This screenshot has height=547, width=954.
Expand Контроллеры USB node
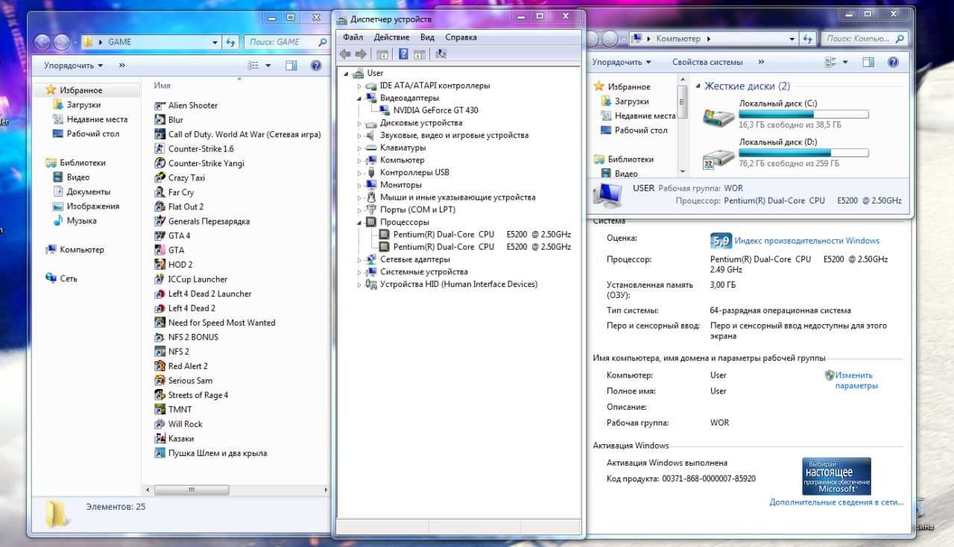coord(359,172)
